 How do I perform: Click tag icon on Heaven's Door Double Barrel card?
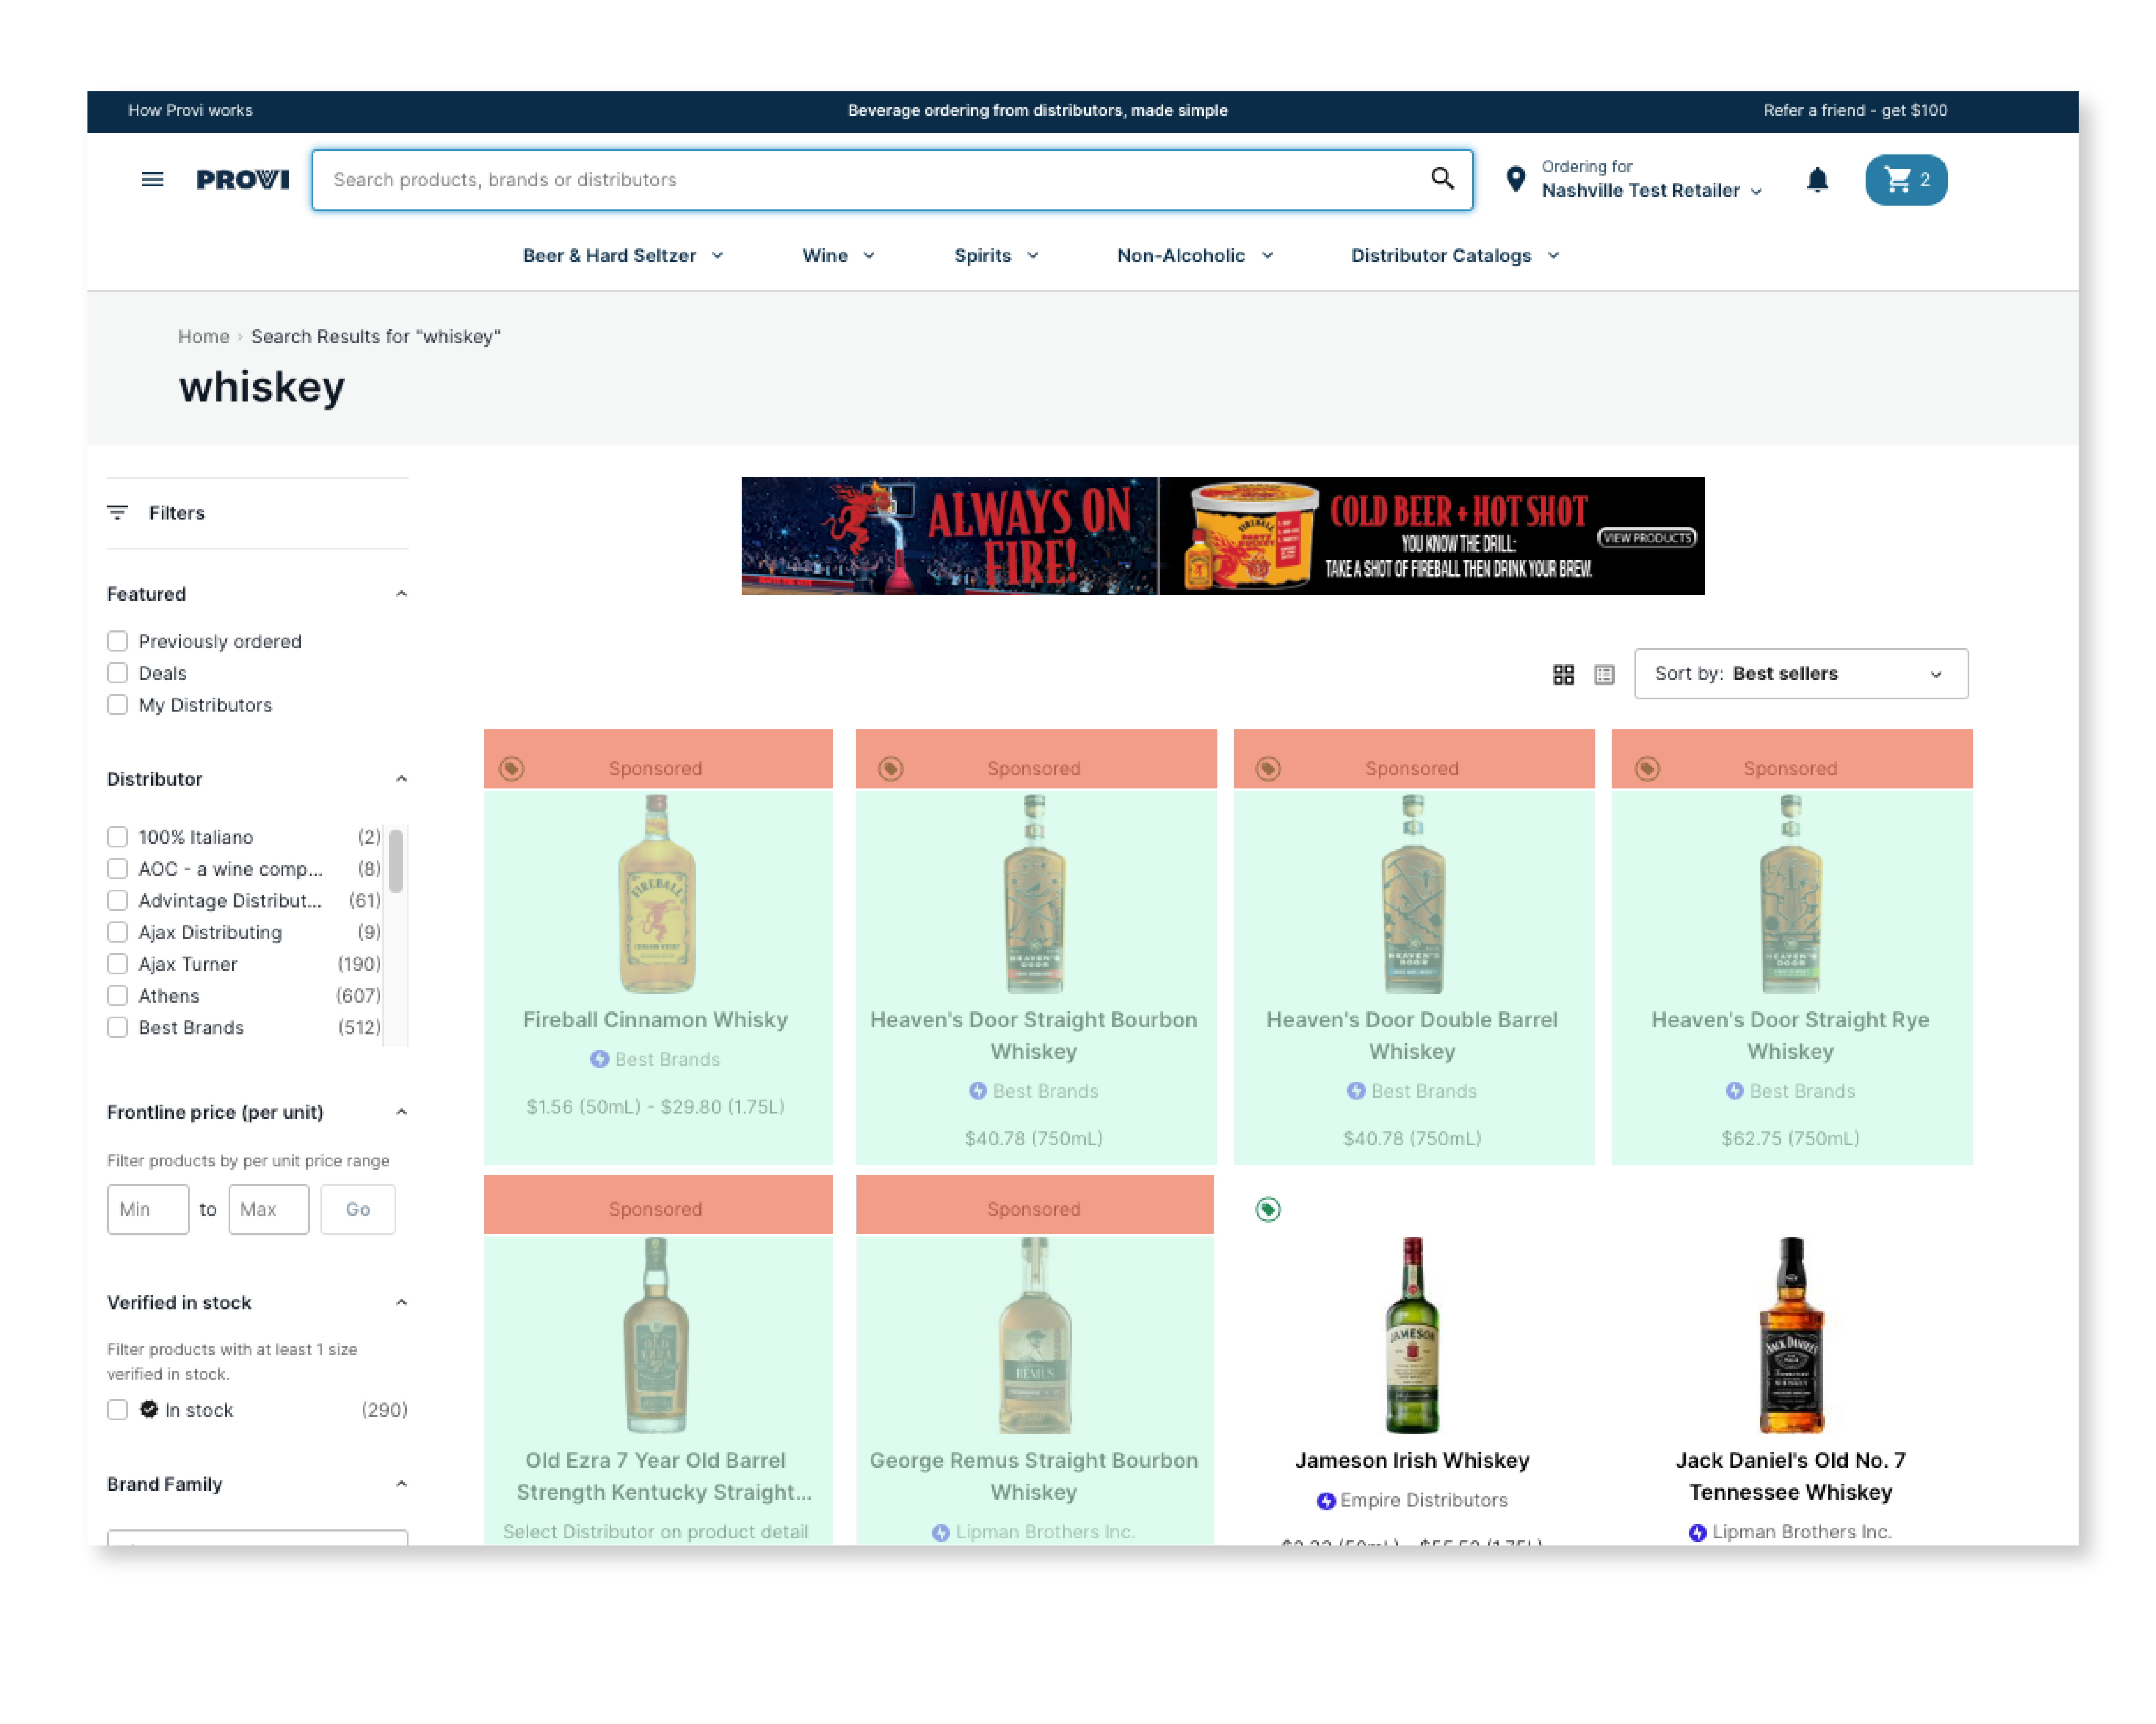click(1268, 769)
